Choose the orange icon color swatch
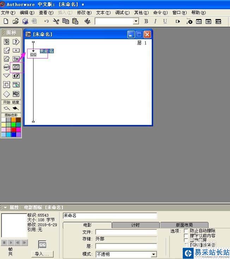The width and height of the screenshot is (230, 259). [13, 120]
